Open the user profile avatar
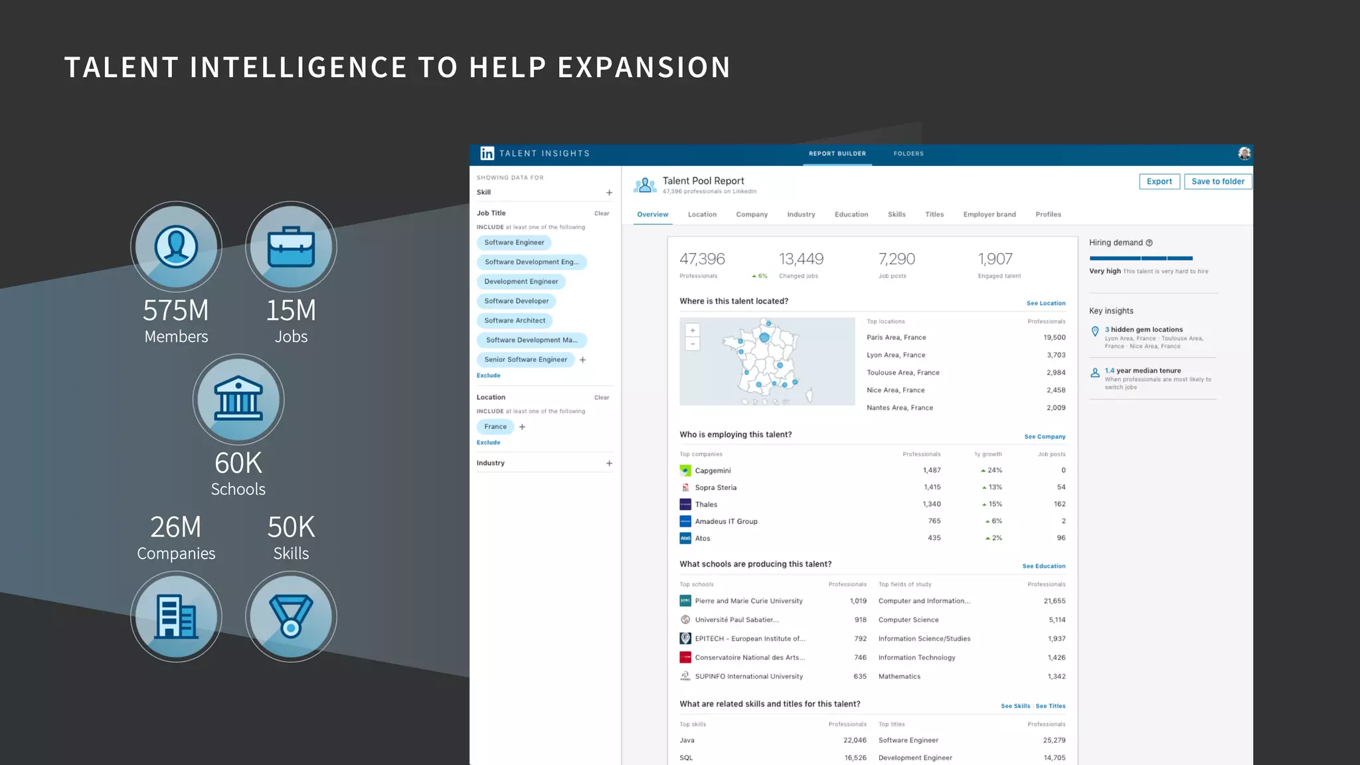 coord(1244,153)
